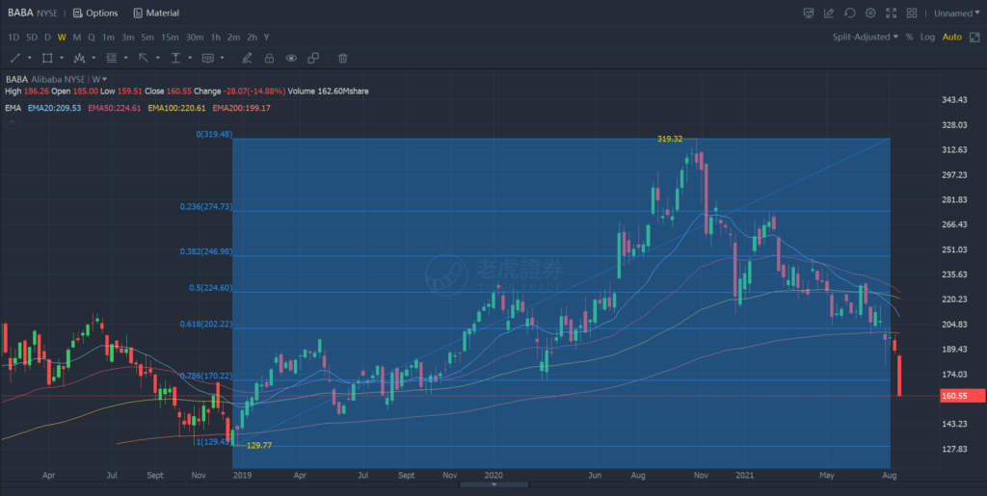
Task: Expand the arrow tool dropdown arrow
Action: 158,58
